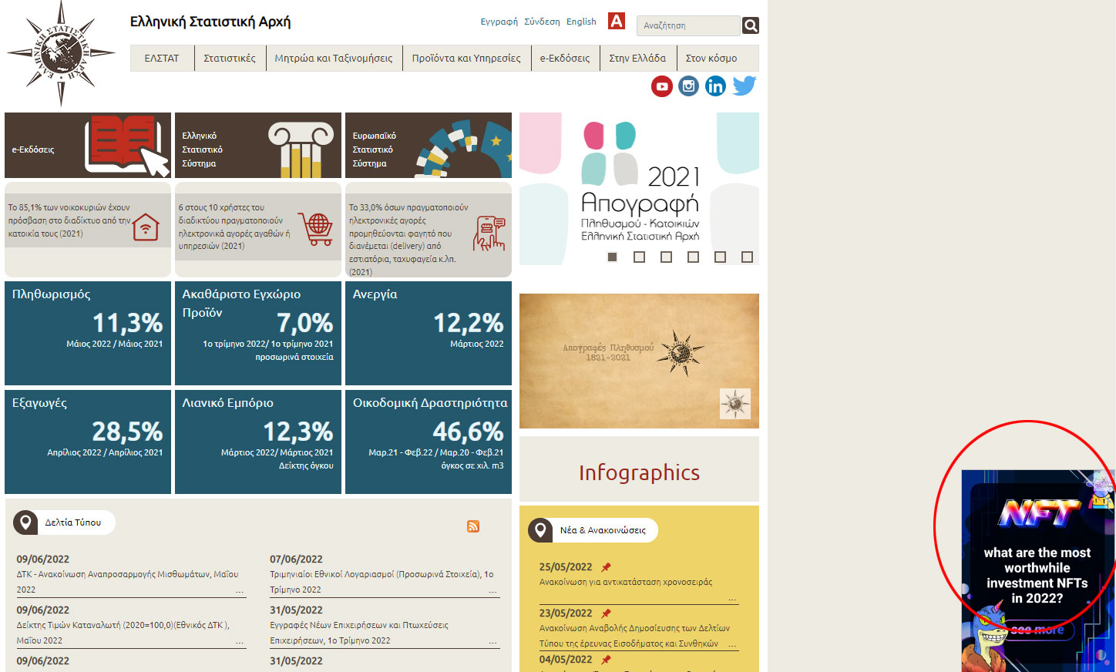Focus the Αναζήτηση search field

688,25
